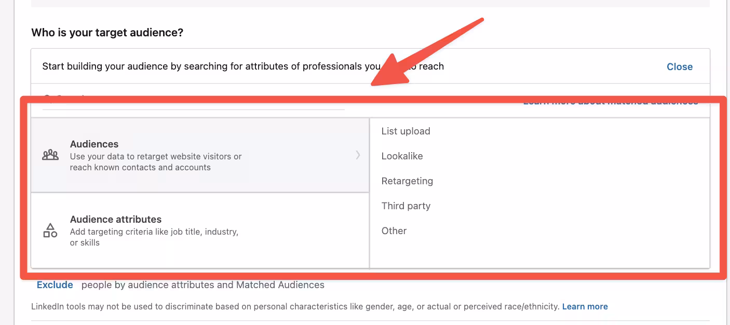Pick the Retargeting audience option
The width and height of the screenshot is (730, 325).
tap(407, 181)
